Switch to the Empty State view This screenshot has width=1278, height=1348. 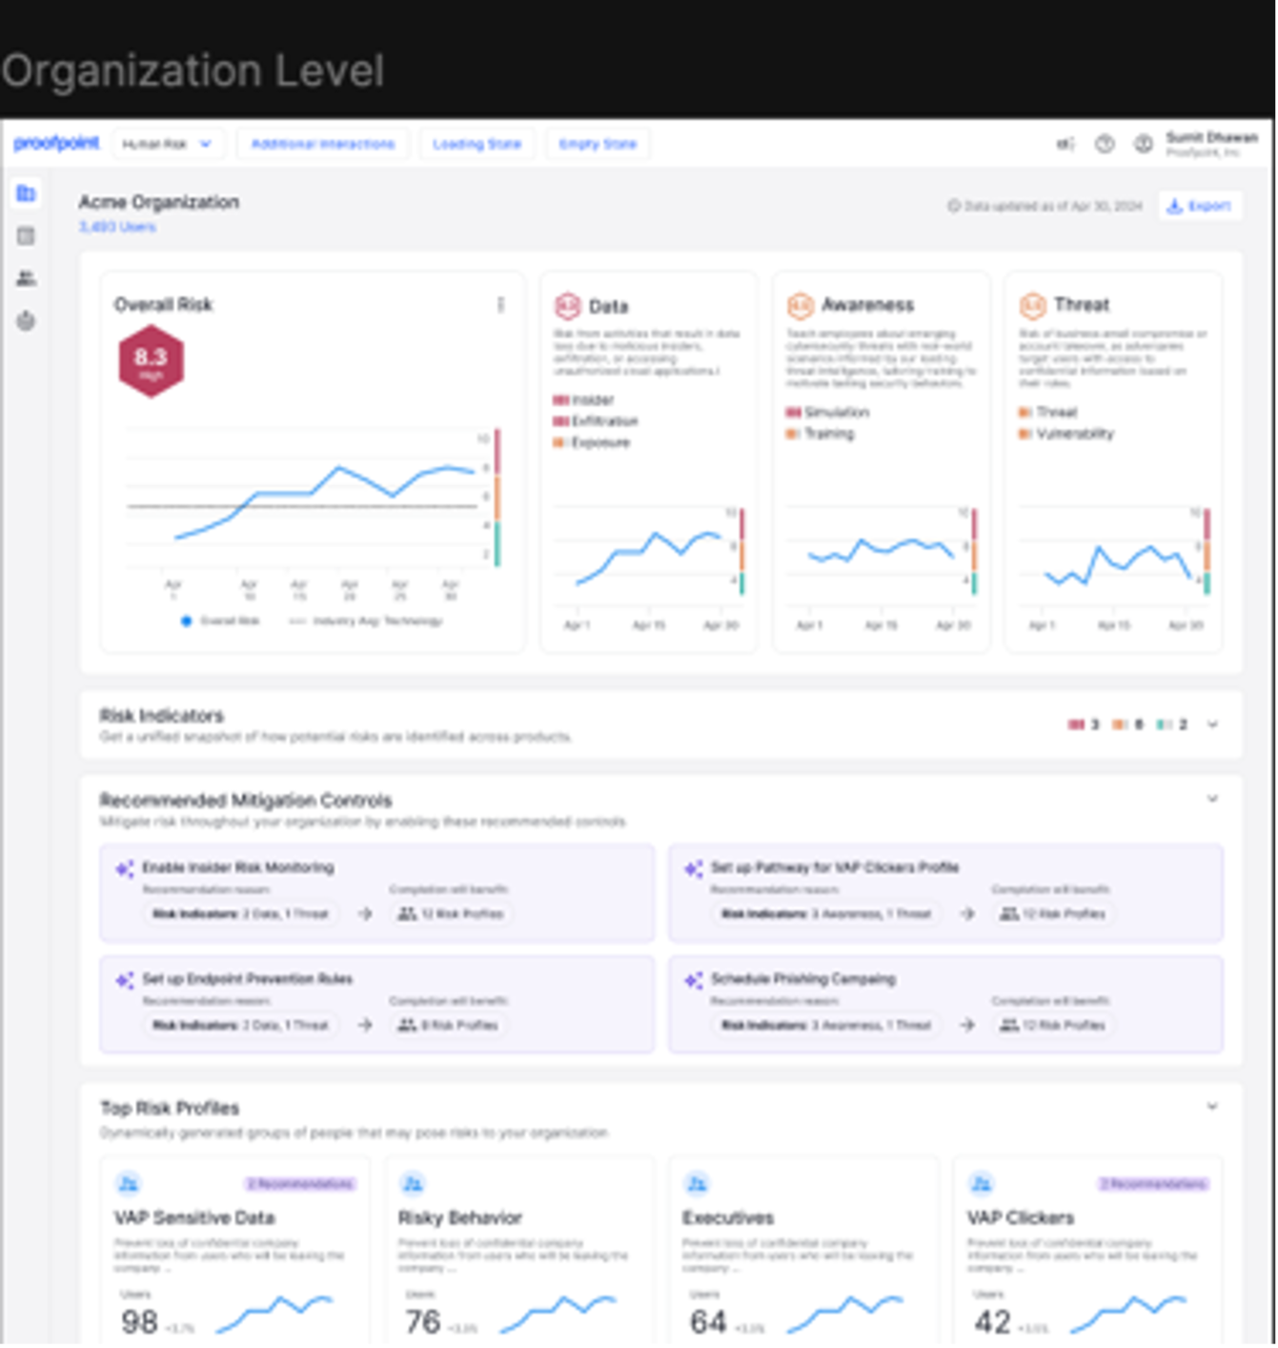597,144
